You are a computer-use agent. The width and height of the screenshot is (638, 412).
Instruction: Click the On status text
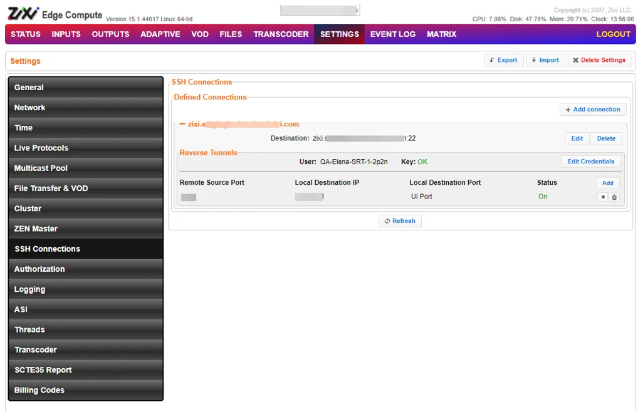click(x=543, y=197)
